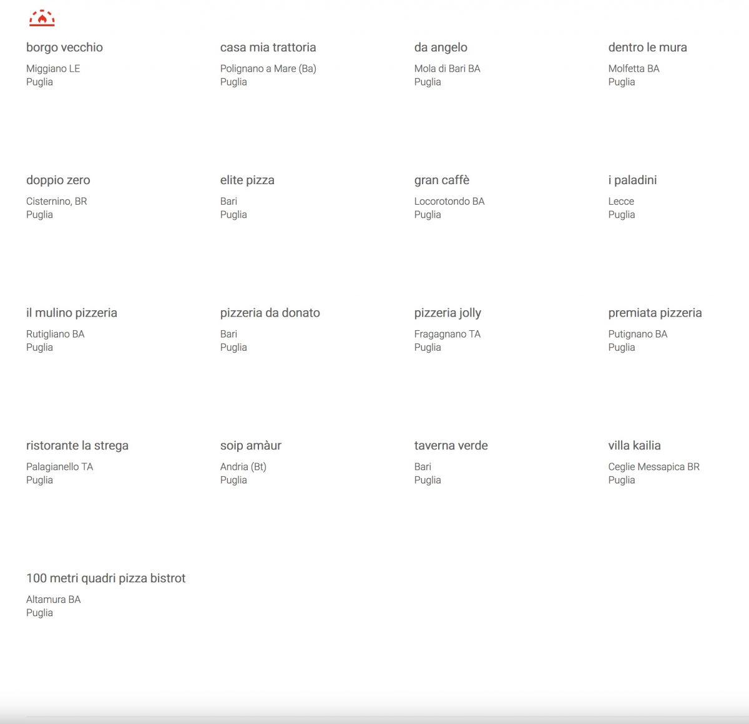Click Polignano a Mare (Ba) location text
749x724 pixels.
click(x=268, y=69)
